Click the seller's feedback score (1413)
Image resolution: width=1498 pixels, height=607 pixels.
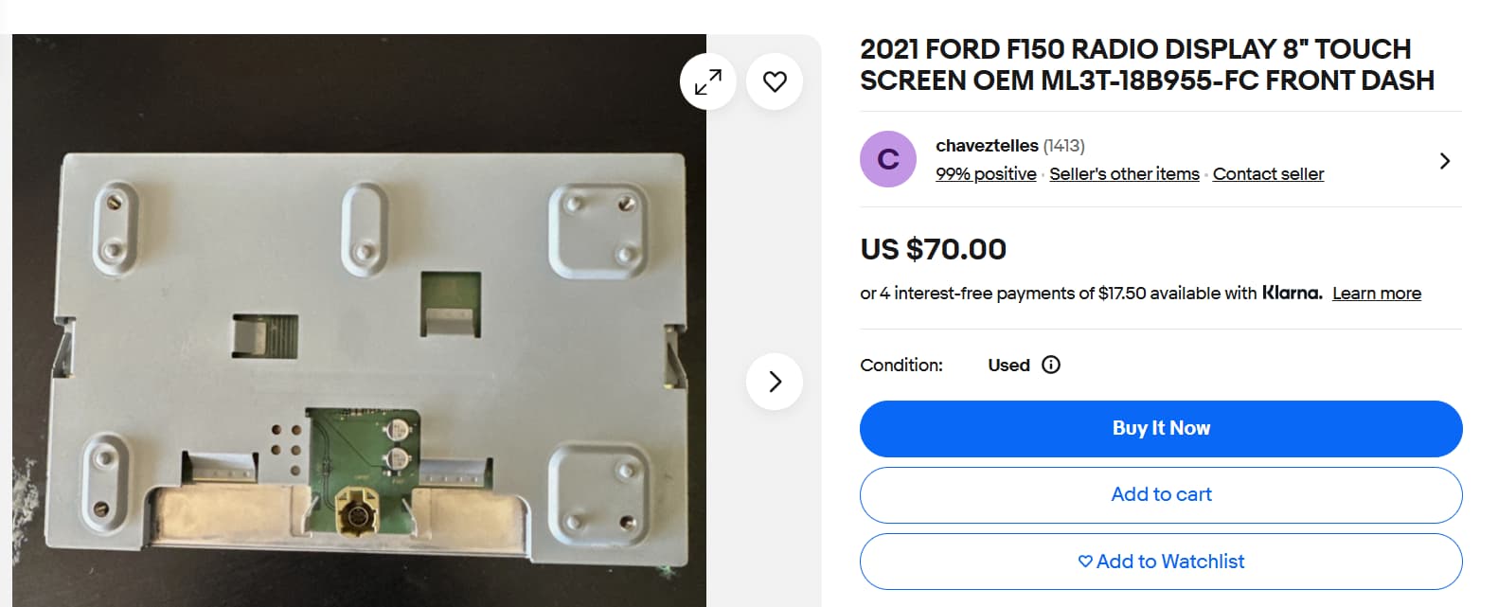coord(1064,146)
